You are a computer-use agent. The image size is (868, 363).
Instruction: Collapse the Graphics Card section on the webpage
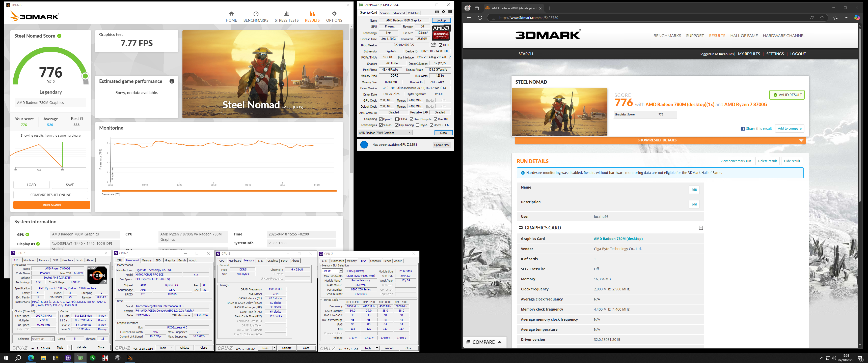coord(701,228)
